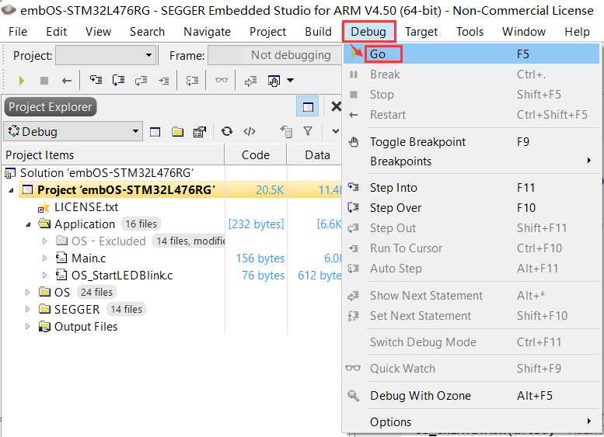Click the Step Out toolbar icon
This screenshot has height=437, width=604.
141,81
